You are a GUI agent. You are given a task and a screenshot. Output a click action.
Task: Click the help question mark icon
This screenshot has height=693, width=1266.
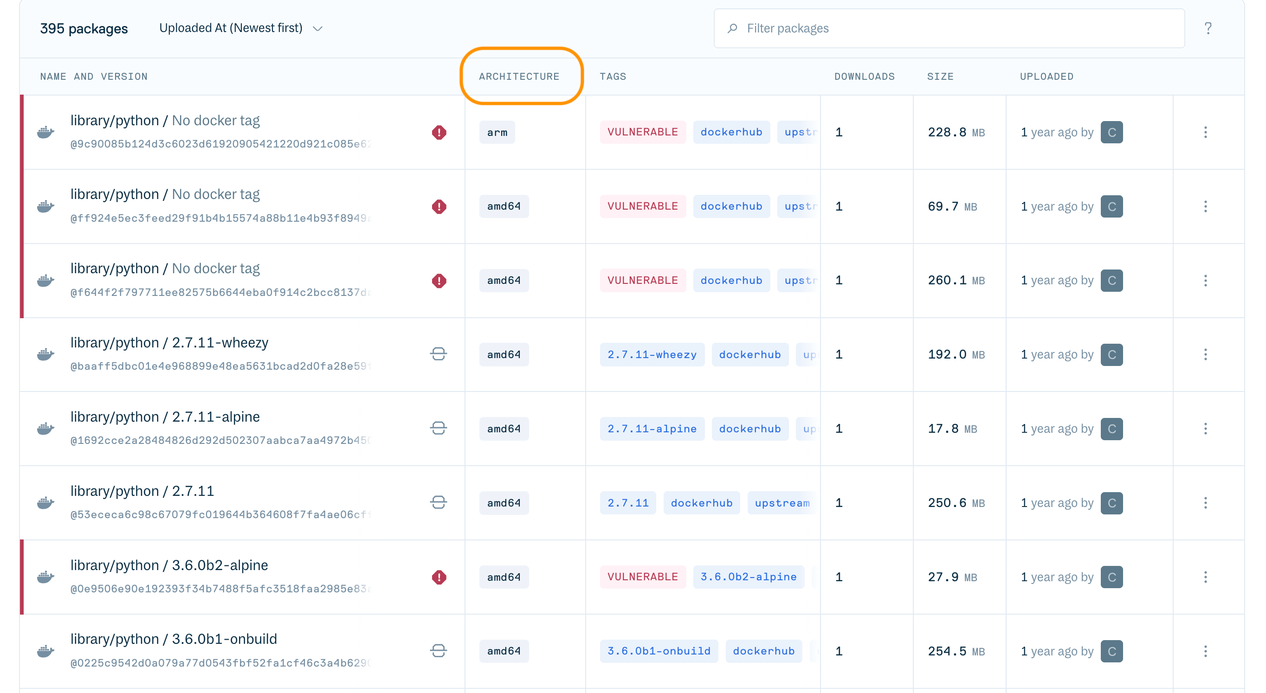pos(1208,28)
